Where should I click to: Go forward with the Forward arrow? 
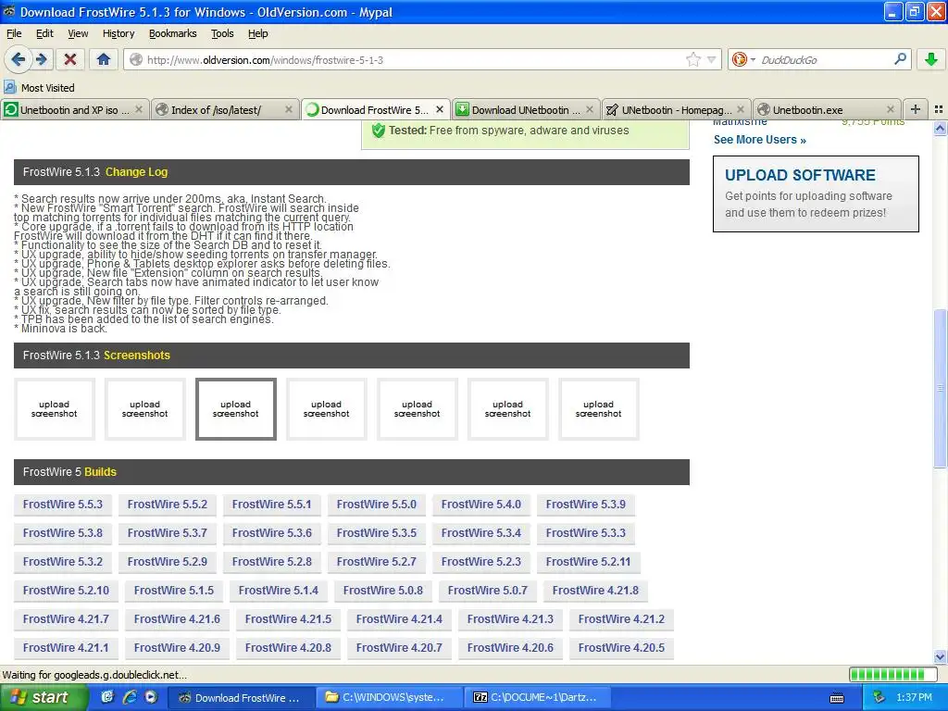pos(41,59)
